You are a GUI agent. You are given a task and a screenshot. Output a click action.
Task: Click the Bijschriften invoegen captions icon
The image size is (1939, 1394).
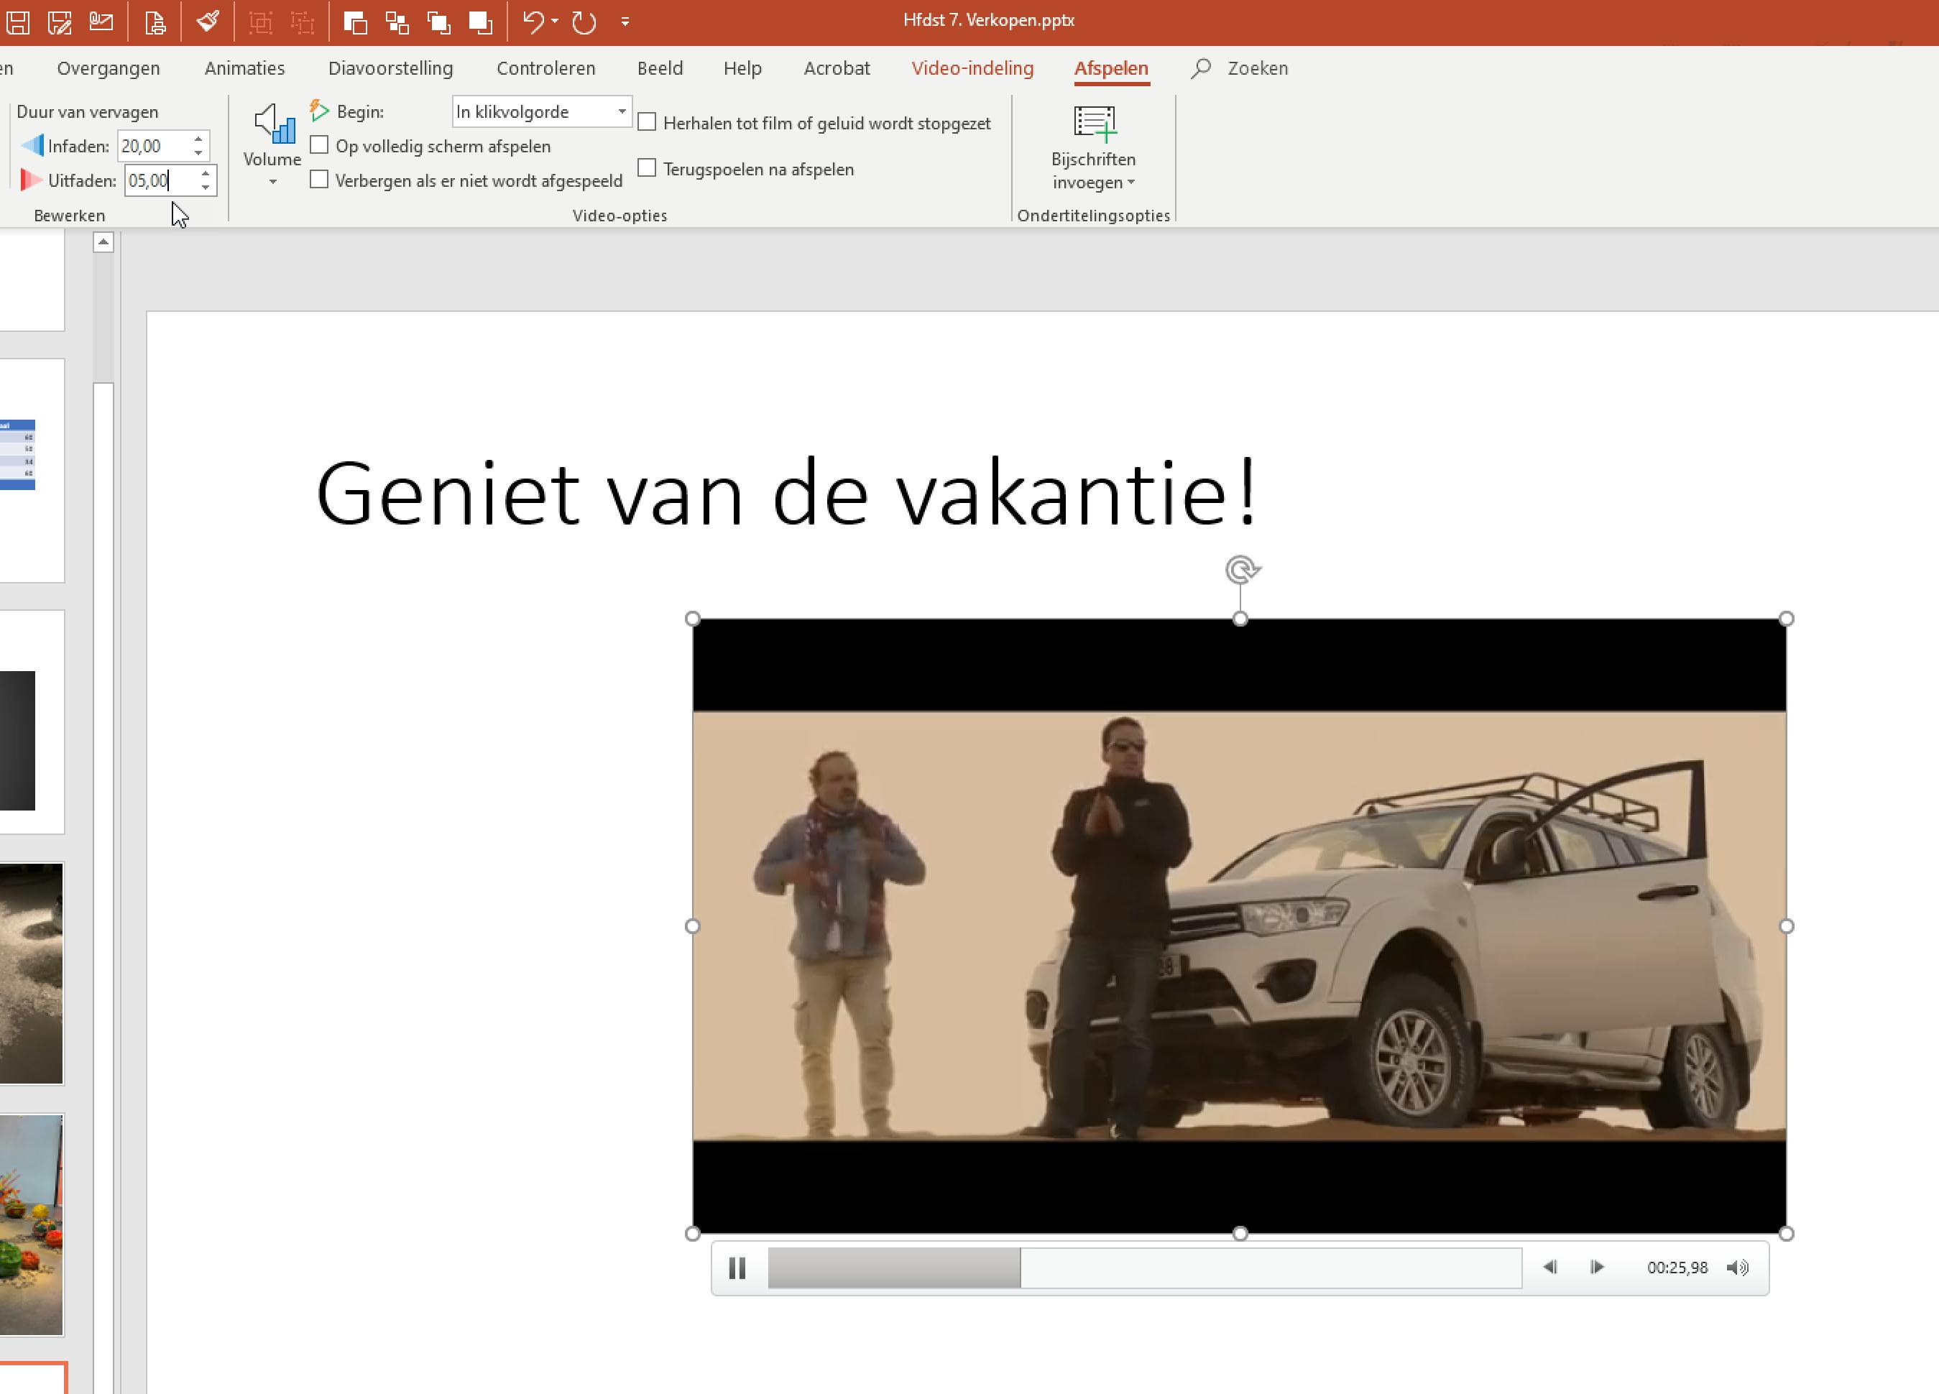(1093, 124)
